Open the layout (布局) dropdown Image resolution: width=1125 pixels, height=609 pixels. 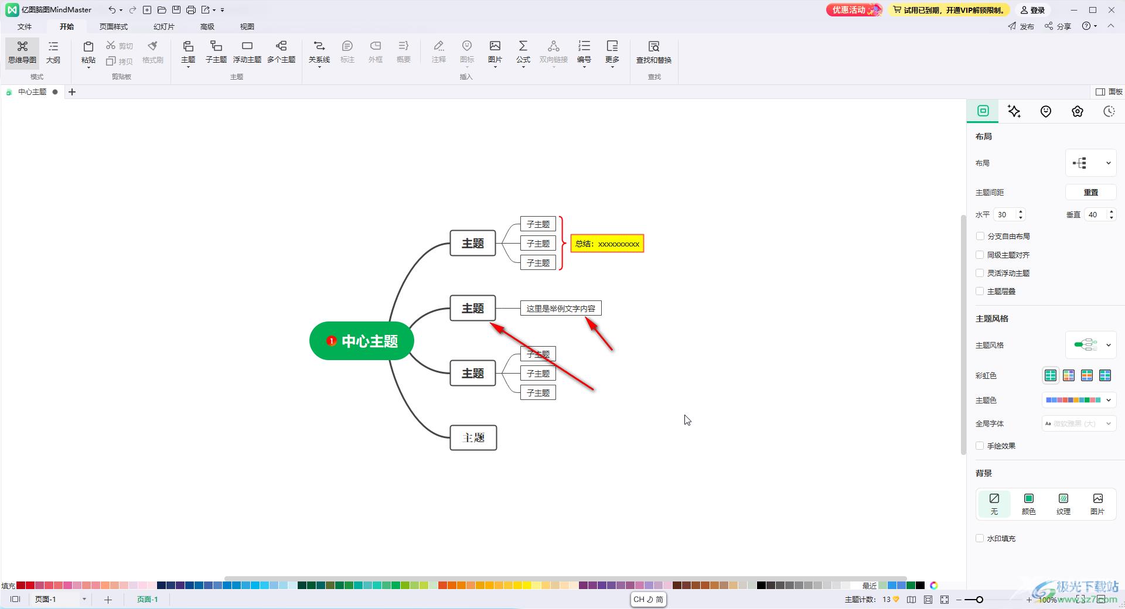coord(1090,163)
